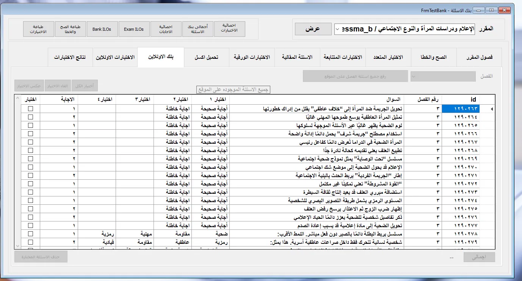
Task: Click أجابة صحيحة cell in row ١٢٩٠٢٧١
Action: coord(211,176)
